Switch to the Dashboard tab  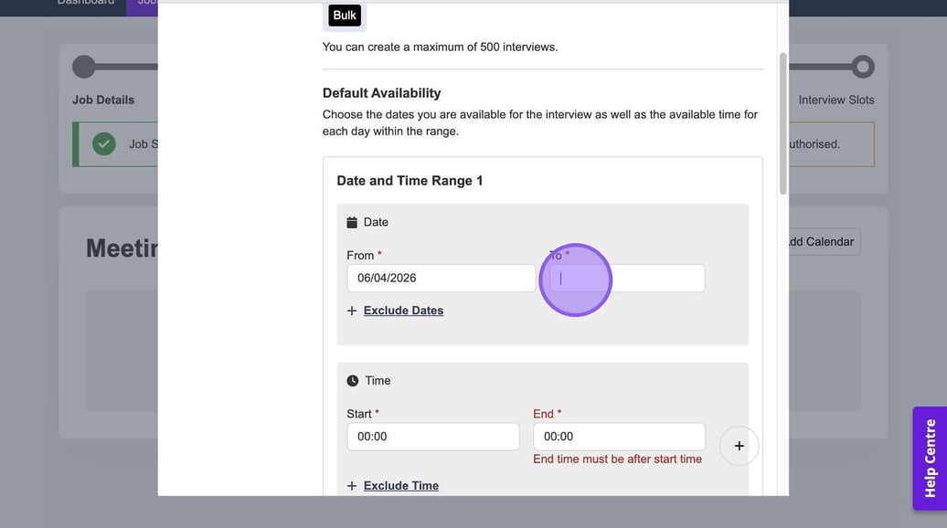click(86, 3)
